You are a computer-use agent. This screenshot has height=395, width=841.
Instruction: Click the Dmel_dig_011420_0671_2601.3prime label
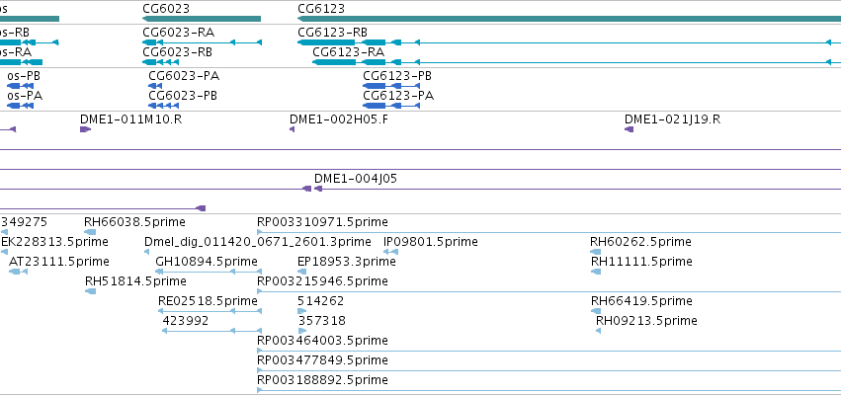(x=258, y=242)
